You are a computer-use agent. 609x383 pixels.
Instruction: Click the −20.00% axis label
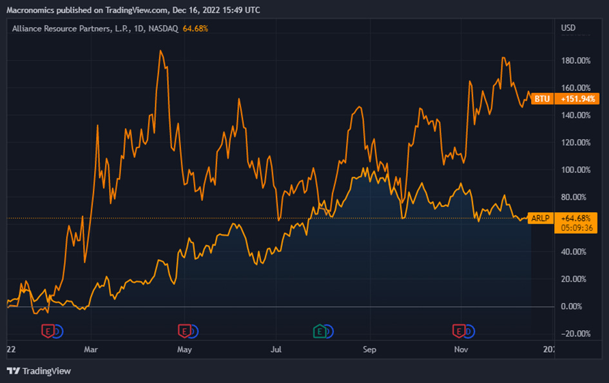pos(575,333)
